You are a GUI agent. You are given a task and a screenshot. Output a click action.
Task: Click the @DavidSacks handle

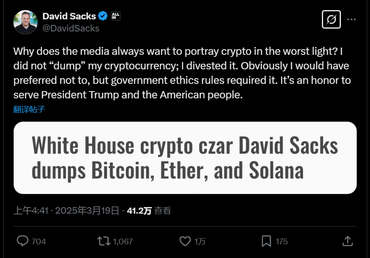(x=72, y=28)
